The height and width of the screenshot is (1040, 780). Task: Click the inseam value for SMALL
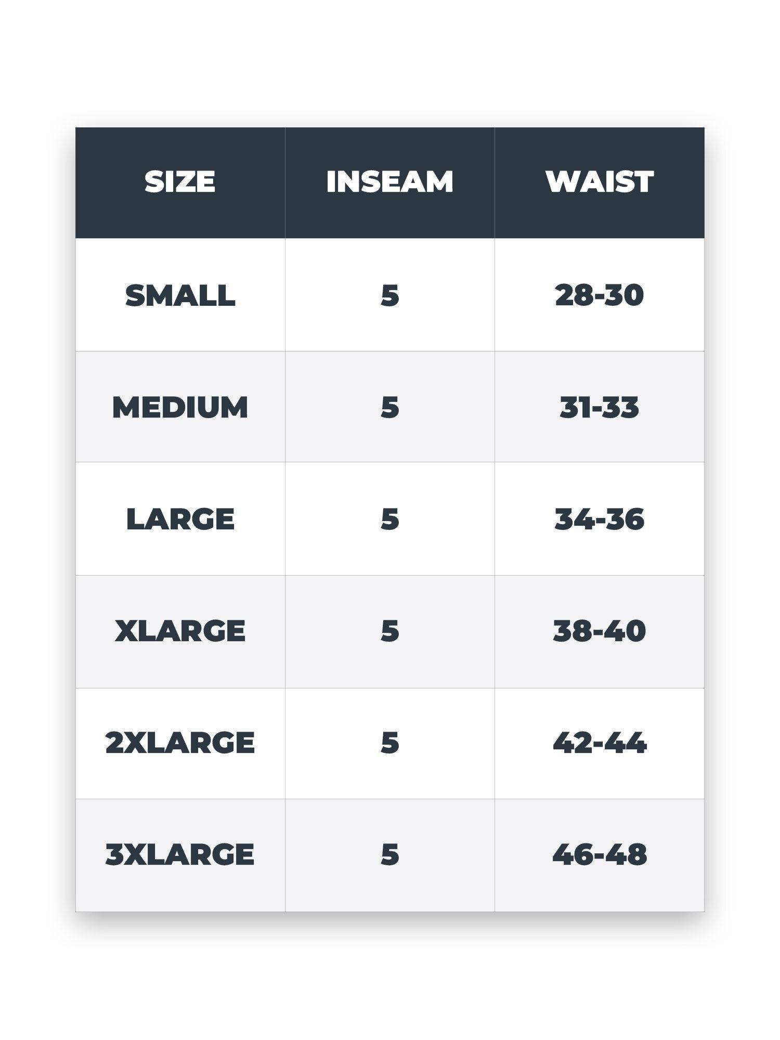(x=389, y=295)
